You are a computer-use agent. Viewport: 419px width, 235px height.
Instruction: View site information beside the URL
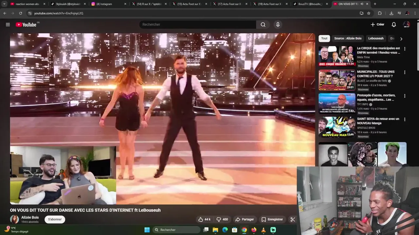click(30, 13)
